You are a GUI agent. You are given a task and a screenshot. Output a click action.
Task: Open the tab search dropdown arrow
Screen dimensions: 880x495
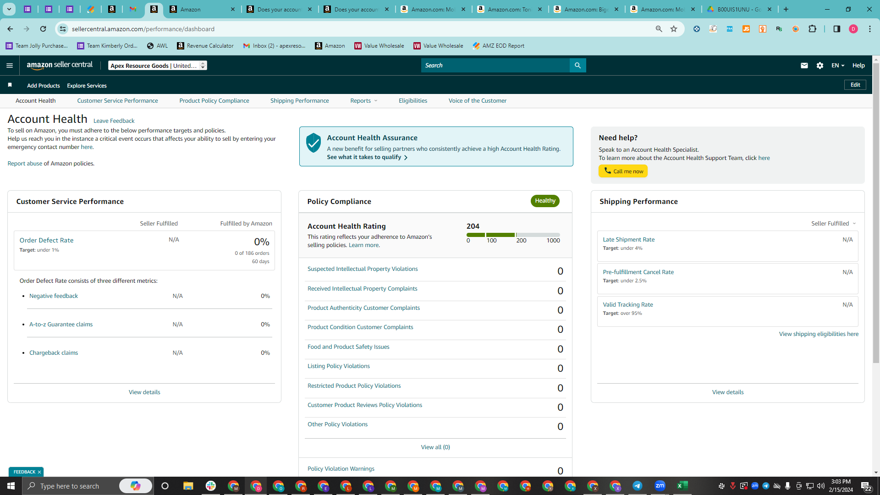click(9, 9)
